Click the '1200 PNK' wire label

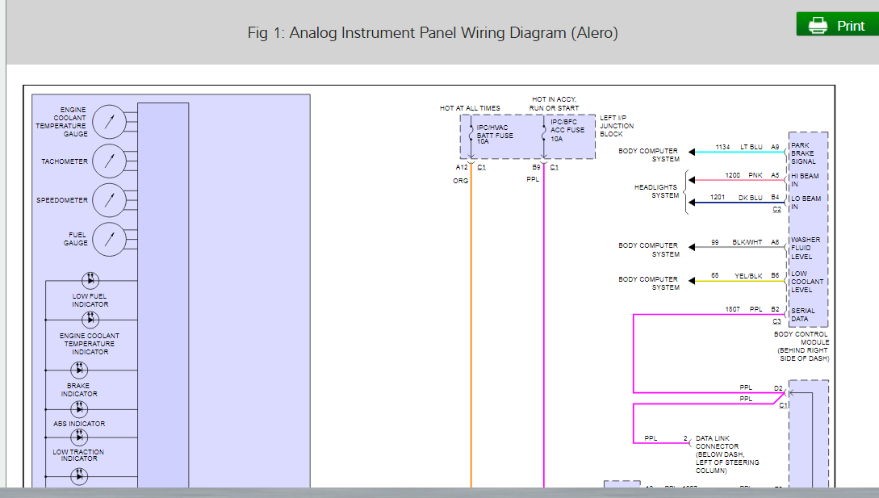click(x=743, y=175)
